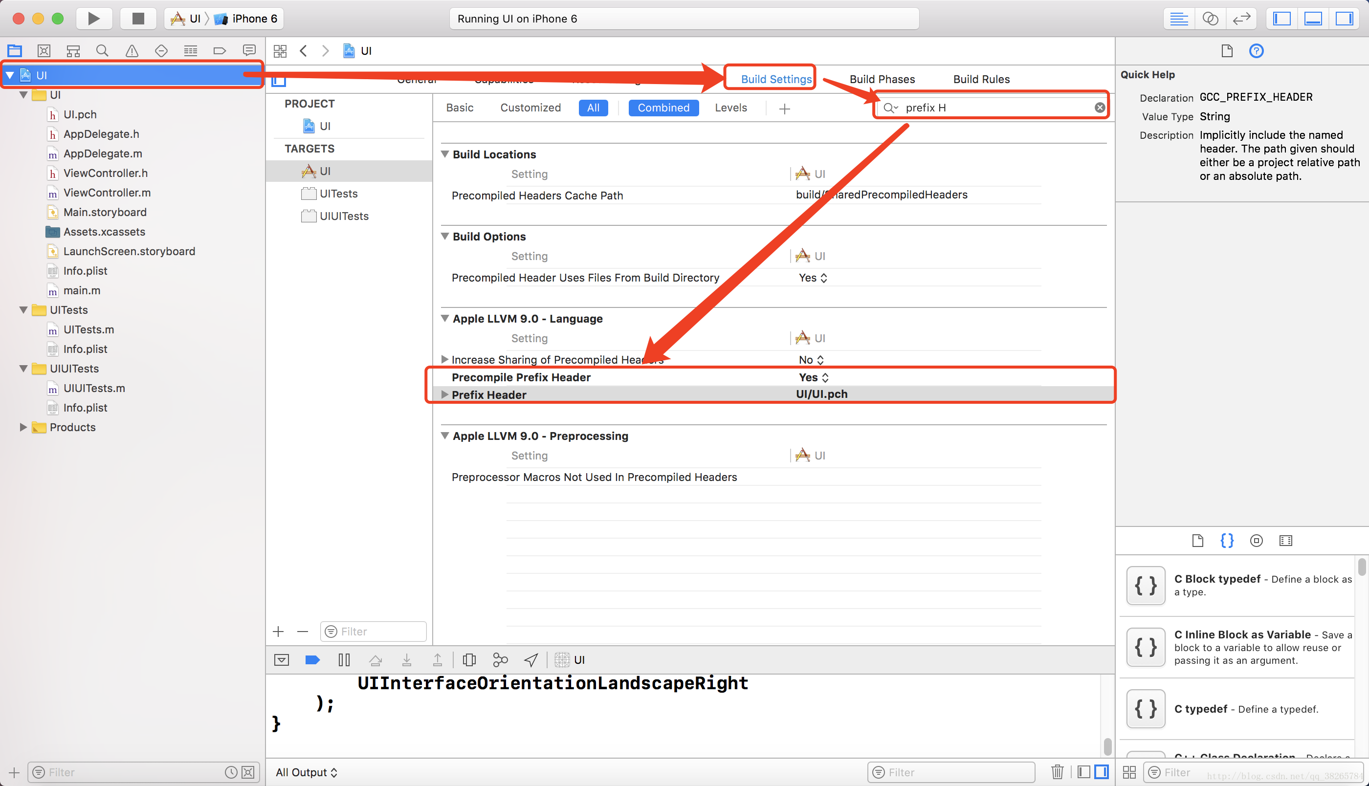The height and width of the screenshot is (786, 1369).
Task: Go back in editor history
Action: pos(304,51)
